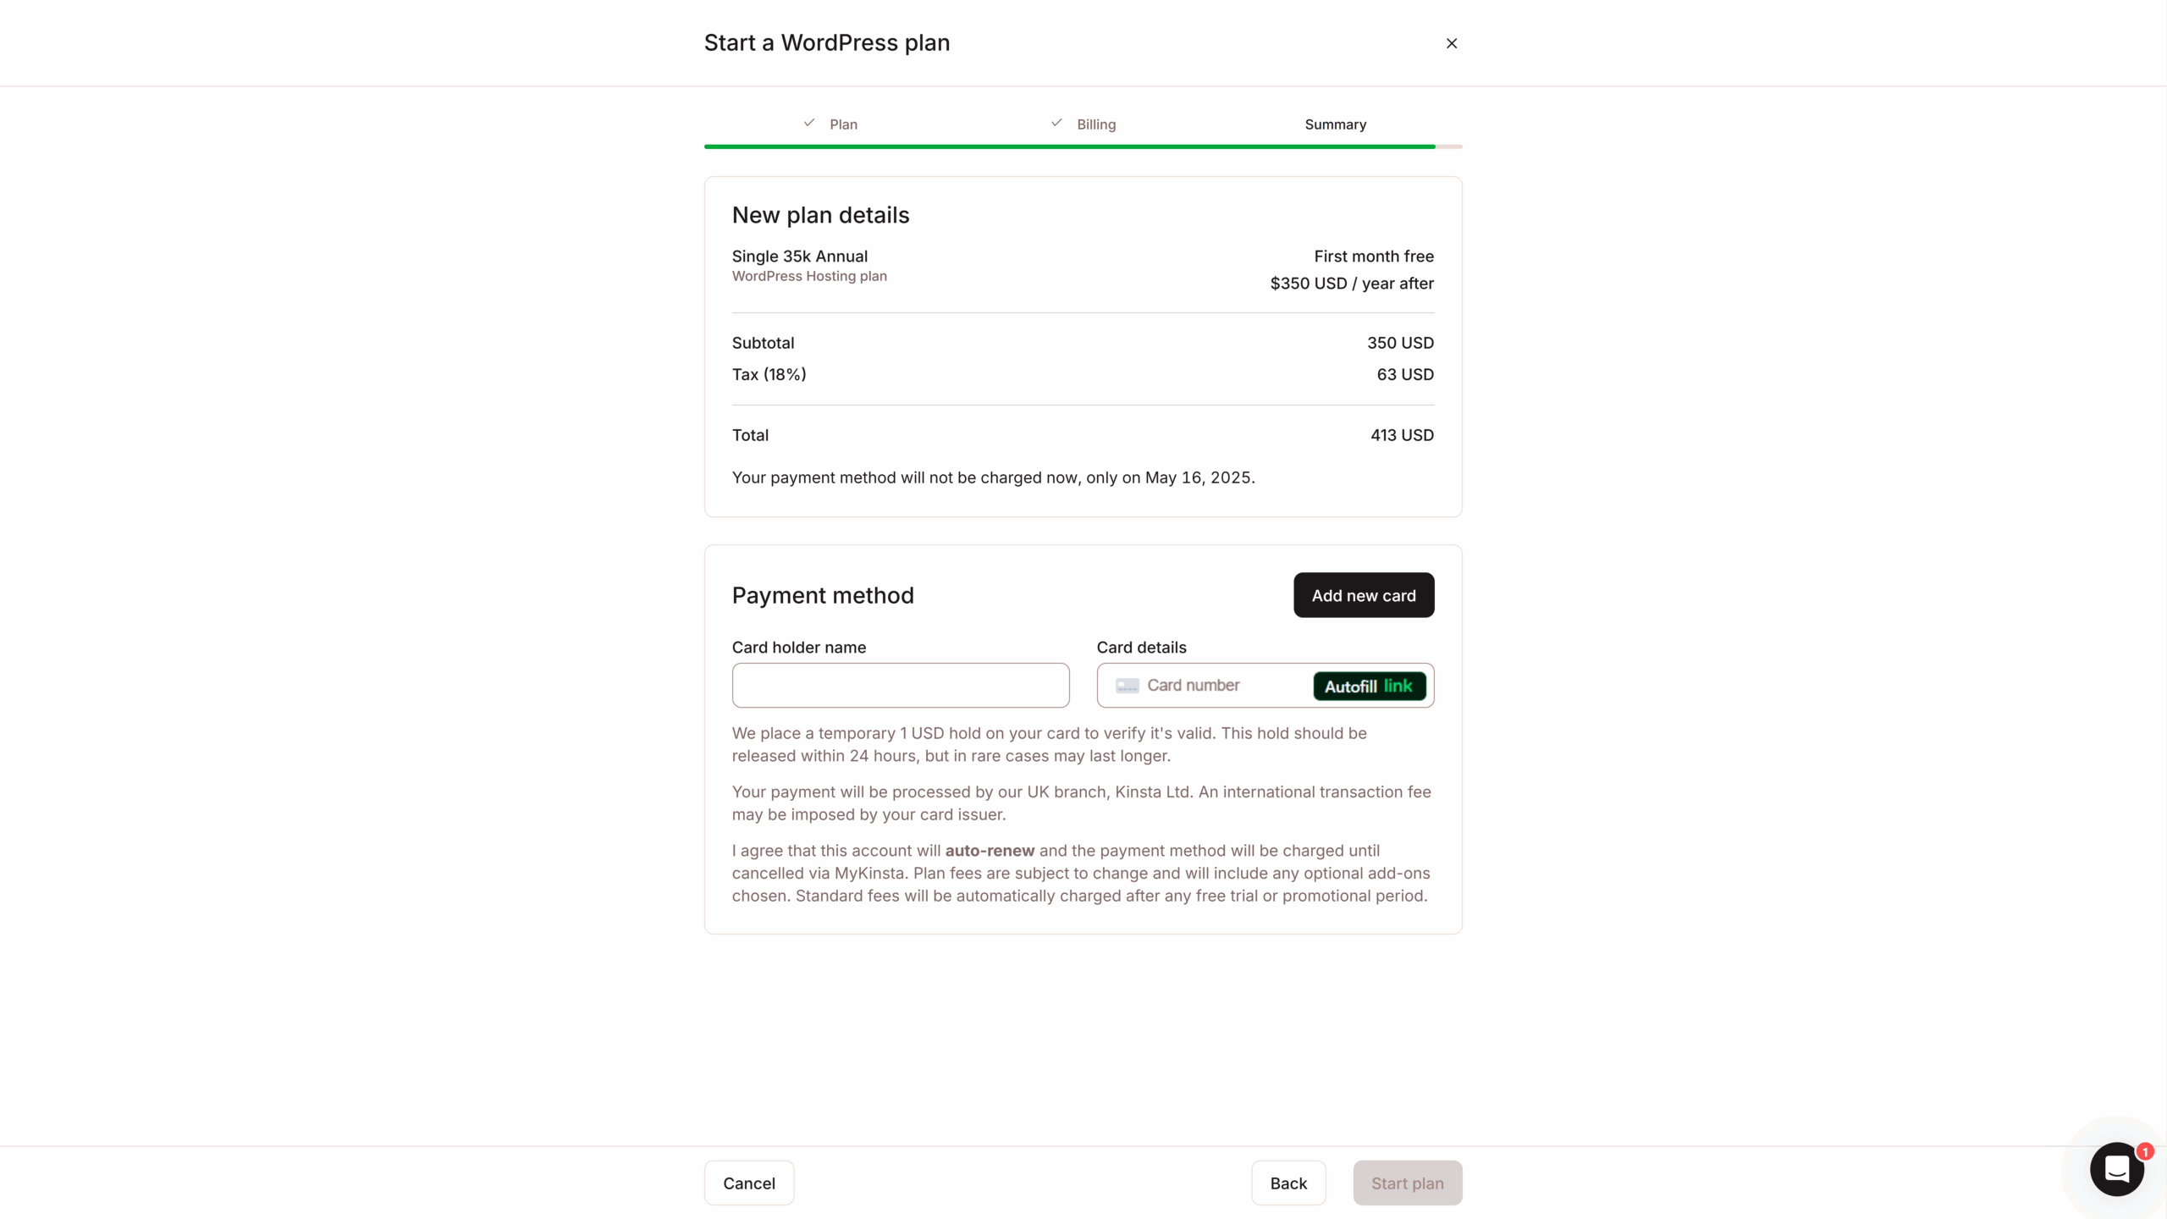Click the credit card icon in the card number field
The image size is (2167, 1219).
tap(1127, 685)
